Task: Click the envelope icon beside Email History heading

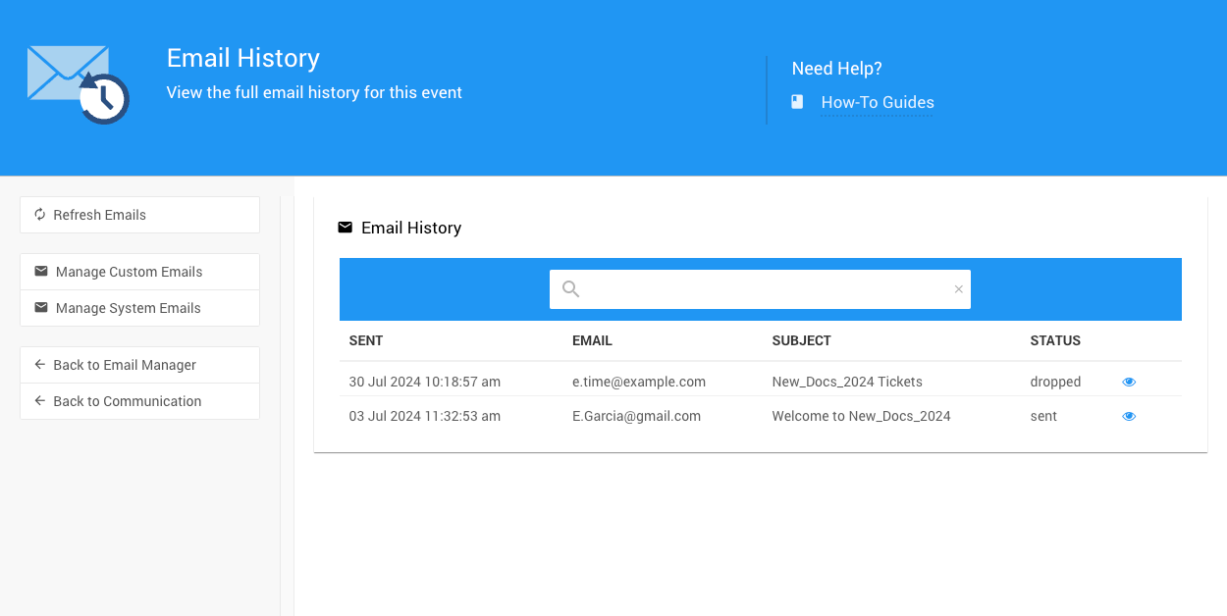Action: [345, 228]
